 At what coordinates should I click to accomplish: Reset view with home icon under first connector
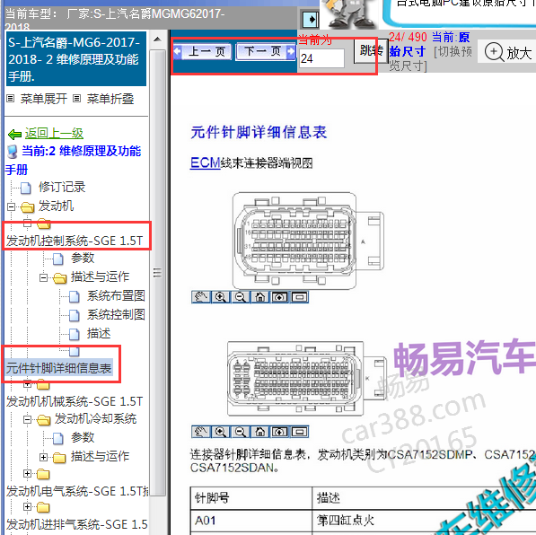(x=260, y=297)
